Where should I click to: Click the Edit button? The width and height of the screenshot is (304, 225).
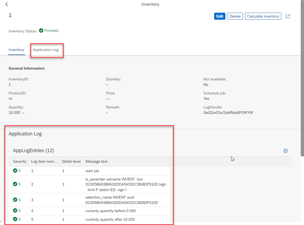pyautogui.click(x=220, y=16)
